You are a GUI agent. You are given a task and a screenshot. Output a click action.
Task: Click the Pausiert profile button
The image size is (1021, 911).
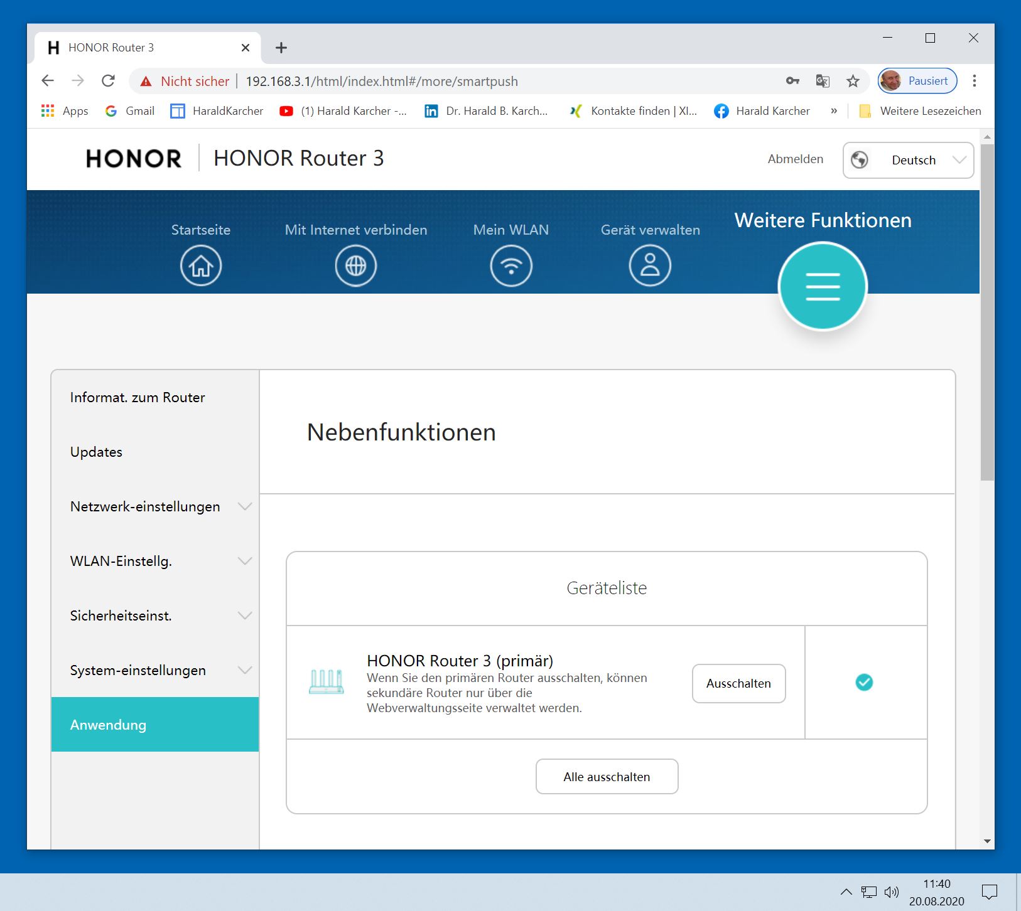click(917, 81)
